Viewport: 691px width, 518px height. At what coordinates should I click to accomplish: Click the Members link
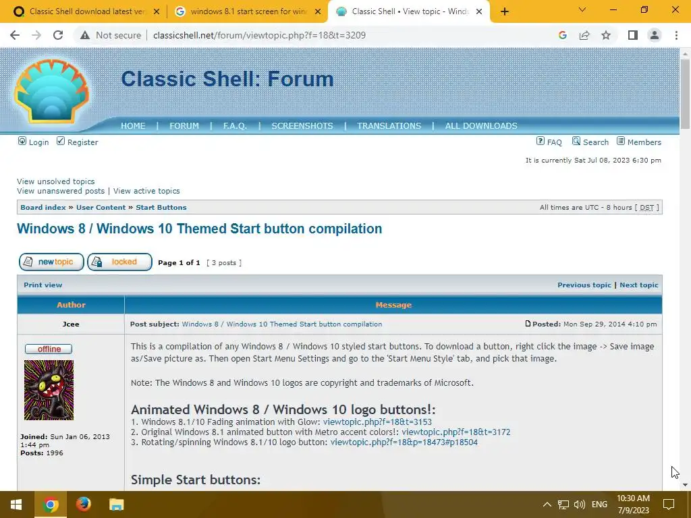click(644, 142)
